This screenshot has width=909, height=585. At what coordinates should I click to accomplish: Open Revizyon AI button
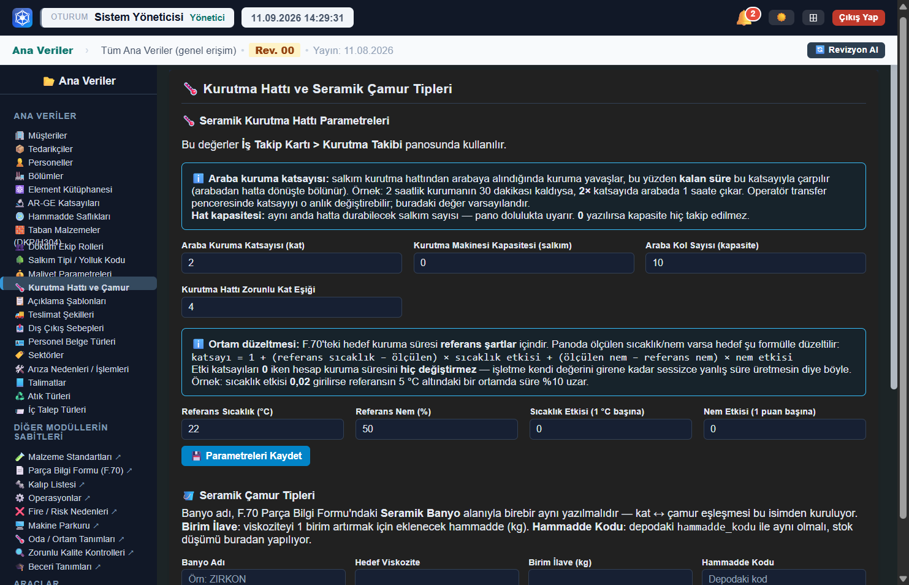pyautogui.click(x=846, y=50)
